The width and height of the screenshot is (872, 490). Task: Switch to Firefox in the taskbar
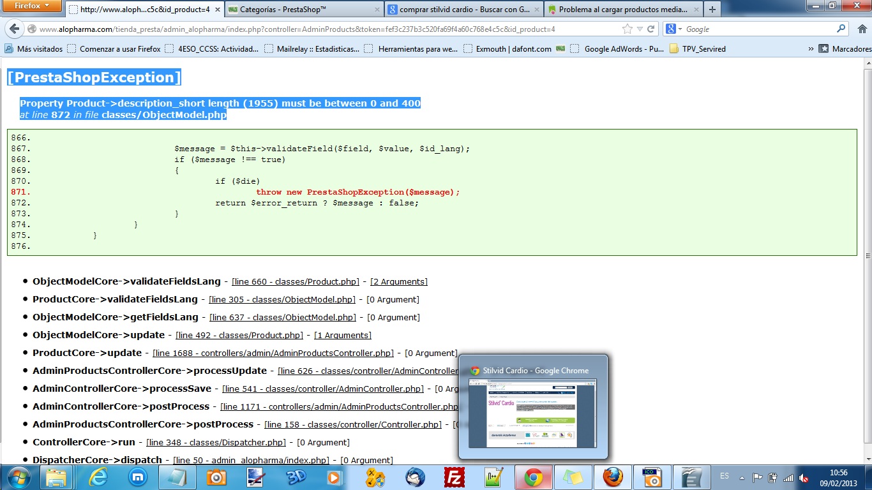coord(613,477)
